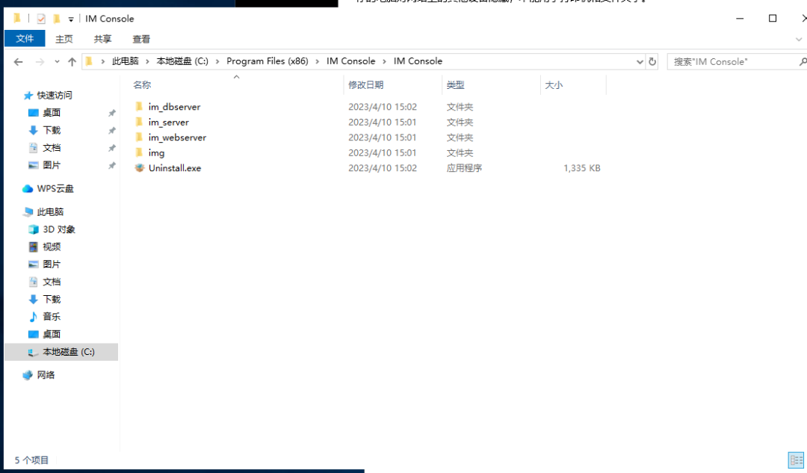Open the customize quick access toolbar dropdown
The height and width of the screenshot is (473, 807).
[x=70, y=19]
